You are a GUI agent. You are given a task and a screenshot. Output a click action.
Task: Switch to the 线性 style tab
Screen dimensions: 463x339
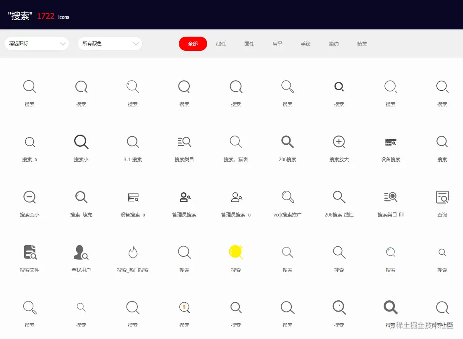pyautogui.click(x=221, y=44)
